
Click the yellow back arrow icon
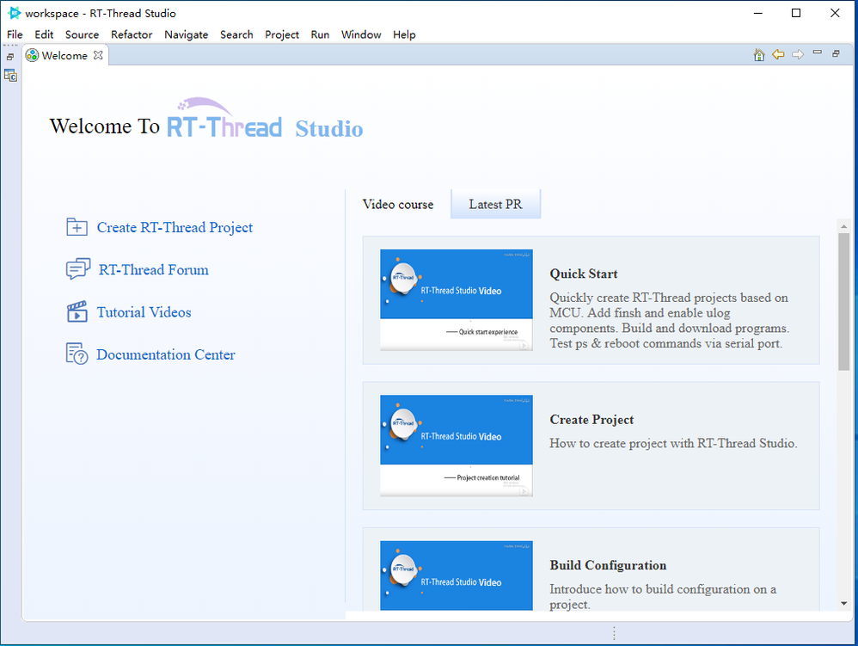(x=778, y=54)
